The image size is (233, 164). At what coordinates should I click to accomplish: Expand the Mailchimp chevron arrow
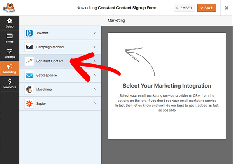click(95, 89)
